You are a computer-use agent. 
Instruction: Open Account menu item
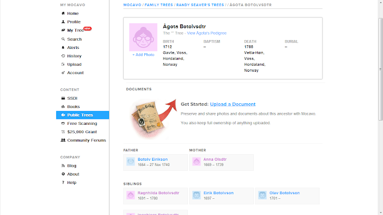(75, 73)
